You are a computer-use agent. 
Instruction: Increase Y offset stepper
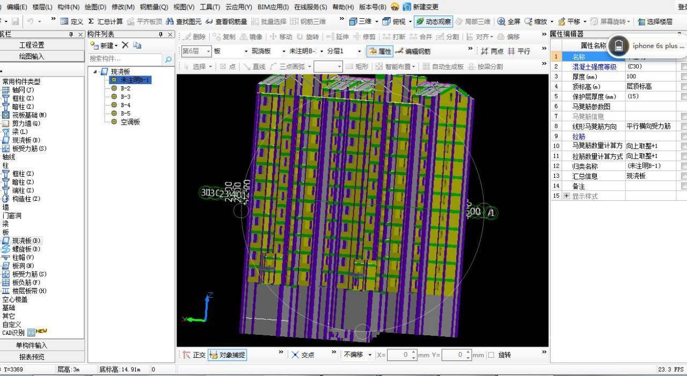pyautogui.click(x=468, y=352)
